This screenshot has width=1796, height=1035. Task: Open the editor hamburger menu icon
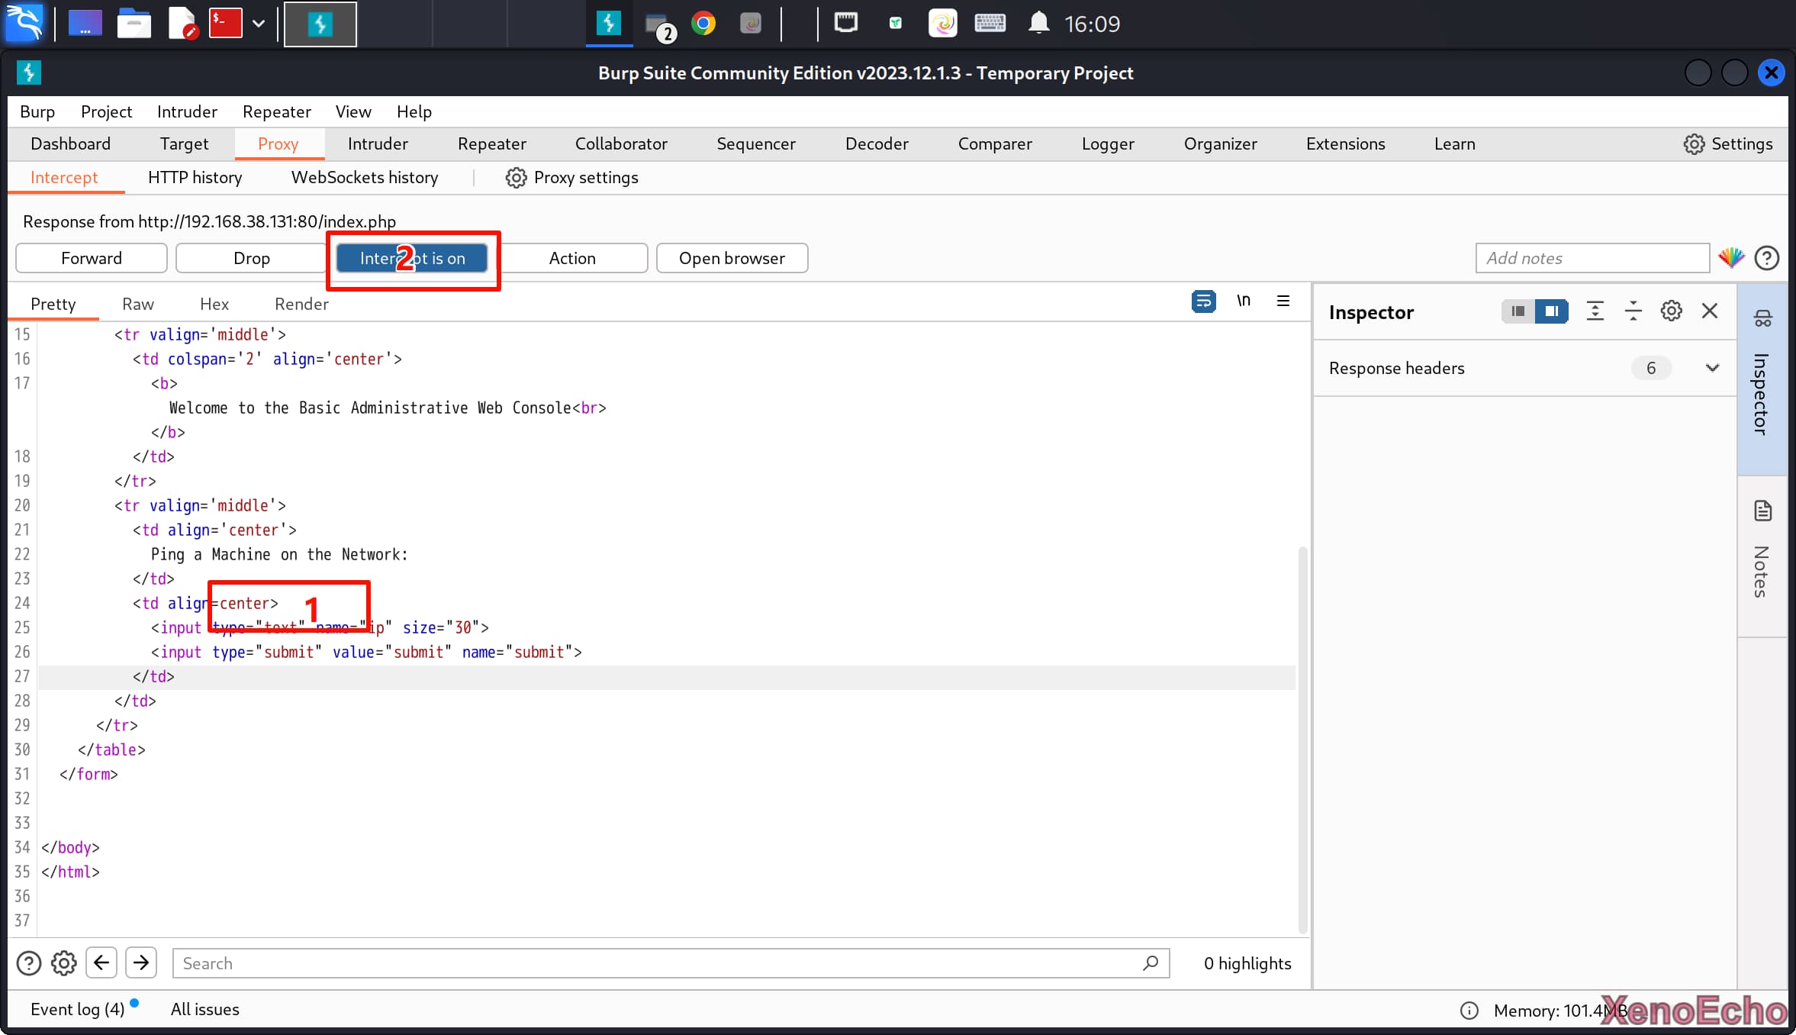(x=1283, y=301)
